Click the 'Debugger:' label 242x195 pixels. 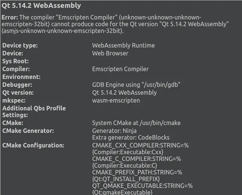[17, 85]
